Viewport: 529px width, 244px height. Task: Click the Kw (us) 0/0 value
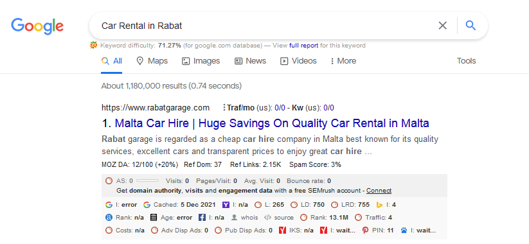328,108
